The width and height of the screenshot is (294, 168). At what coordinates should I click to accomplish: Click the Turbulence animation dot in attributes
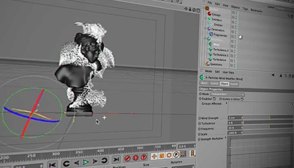click(x=200, y=124)
